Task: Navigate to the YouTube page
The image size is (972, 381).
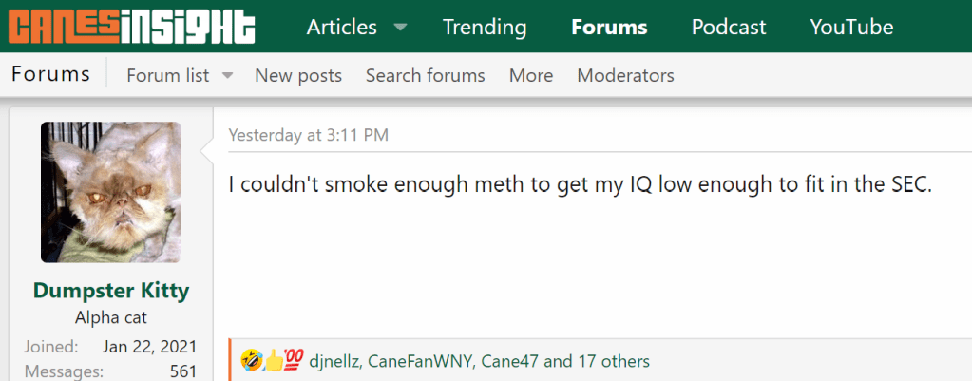Action: click(x=851, y=28)
